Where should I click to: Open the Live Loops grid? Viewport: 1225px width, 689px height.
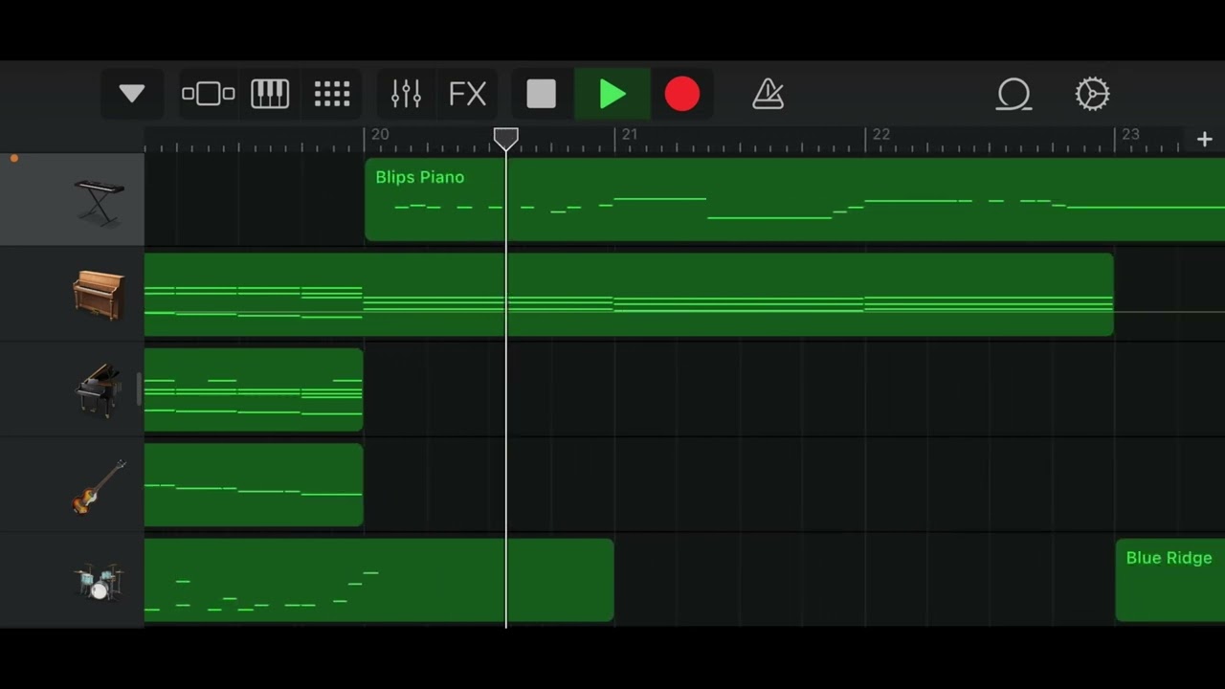(332, 94)
